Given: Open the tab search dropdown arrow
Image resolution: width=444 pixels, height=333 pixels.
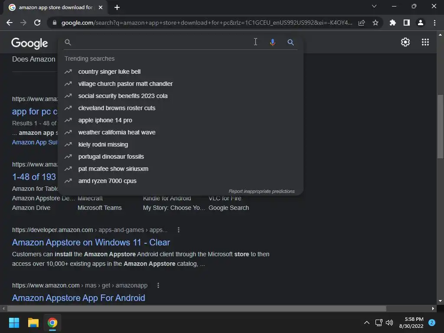Looking at the screenshot, I should [374, 6].
